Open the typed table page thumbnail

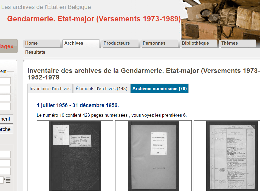coord(232,156)
